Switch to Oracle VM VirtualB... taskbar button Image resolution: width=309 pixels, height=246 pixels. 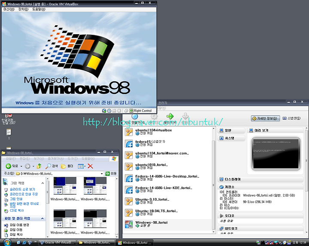[57, 243]
